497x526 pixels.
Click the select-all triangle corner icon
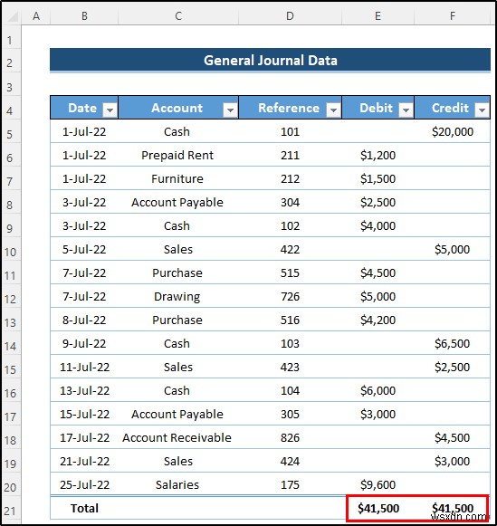click(13, 16)
